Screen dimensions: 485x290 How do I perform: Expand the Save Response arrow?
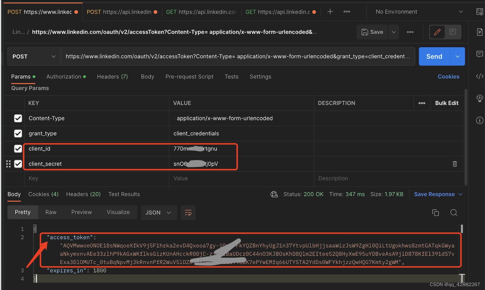pyautogui.click(x=460, y=194)
